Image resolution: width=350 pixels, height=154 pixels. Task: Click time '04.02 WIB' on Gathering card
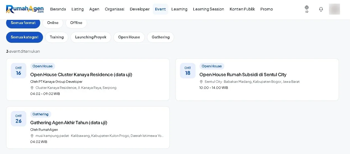39,142
